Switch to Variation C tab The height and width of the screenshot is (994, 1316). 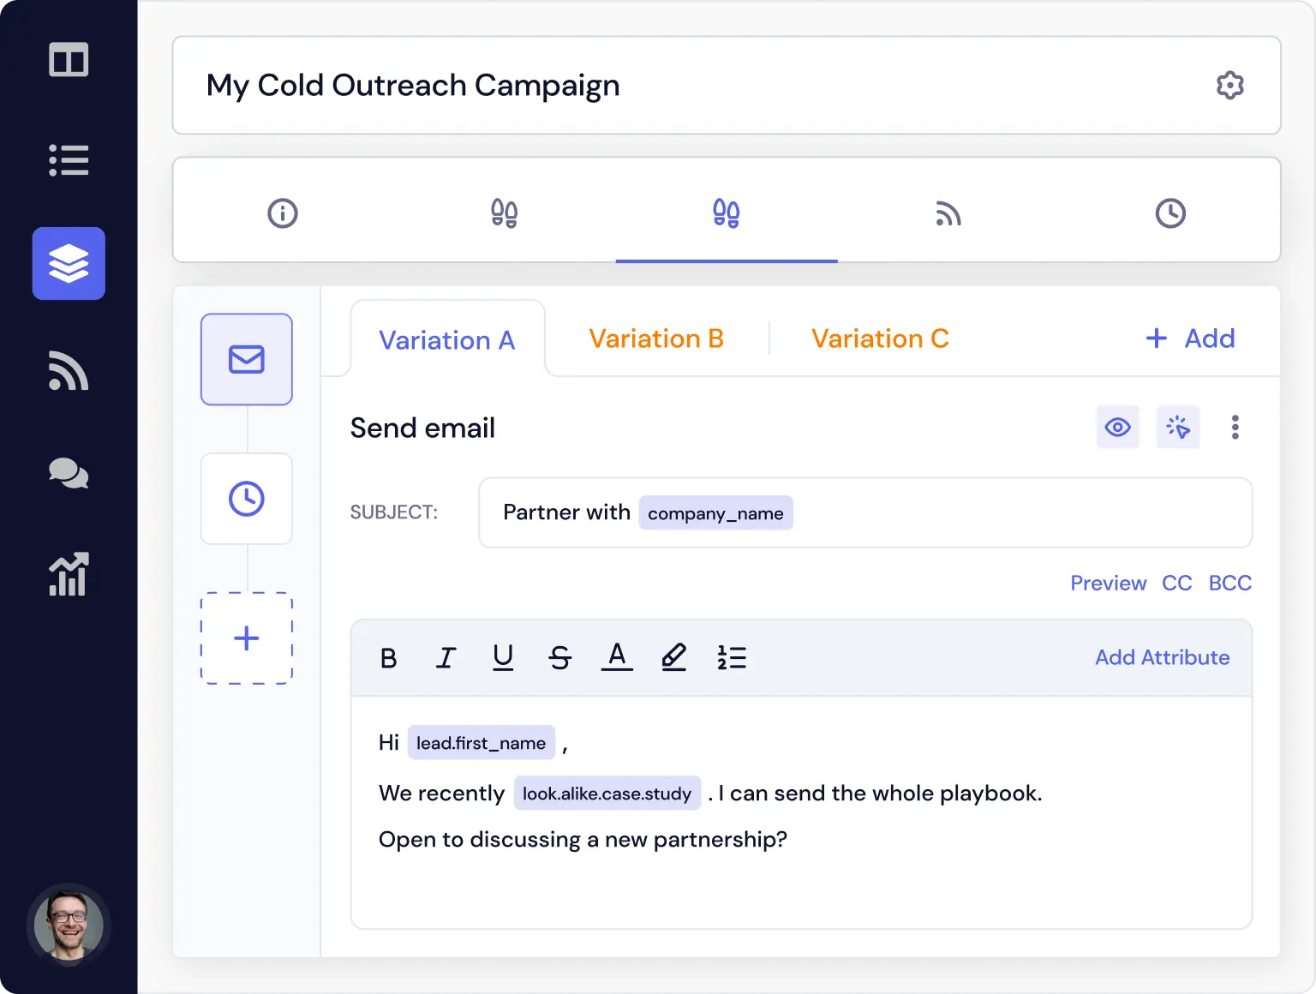pos(880,338)
